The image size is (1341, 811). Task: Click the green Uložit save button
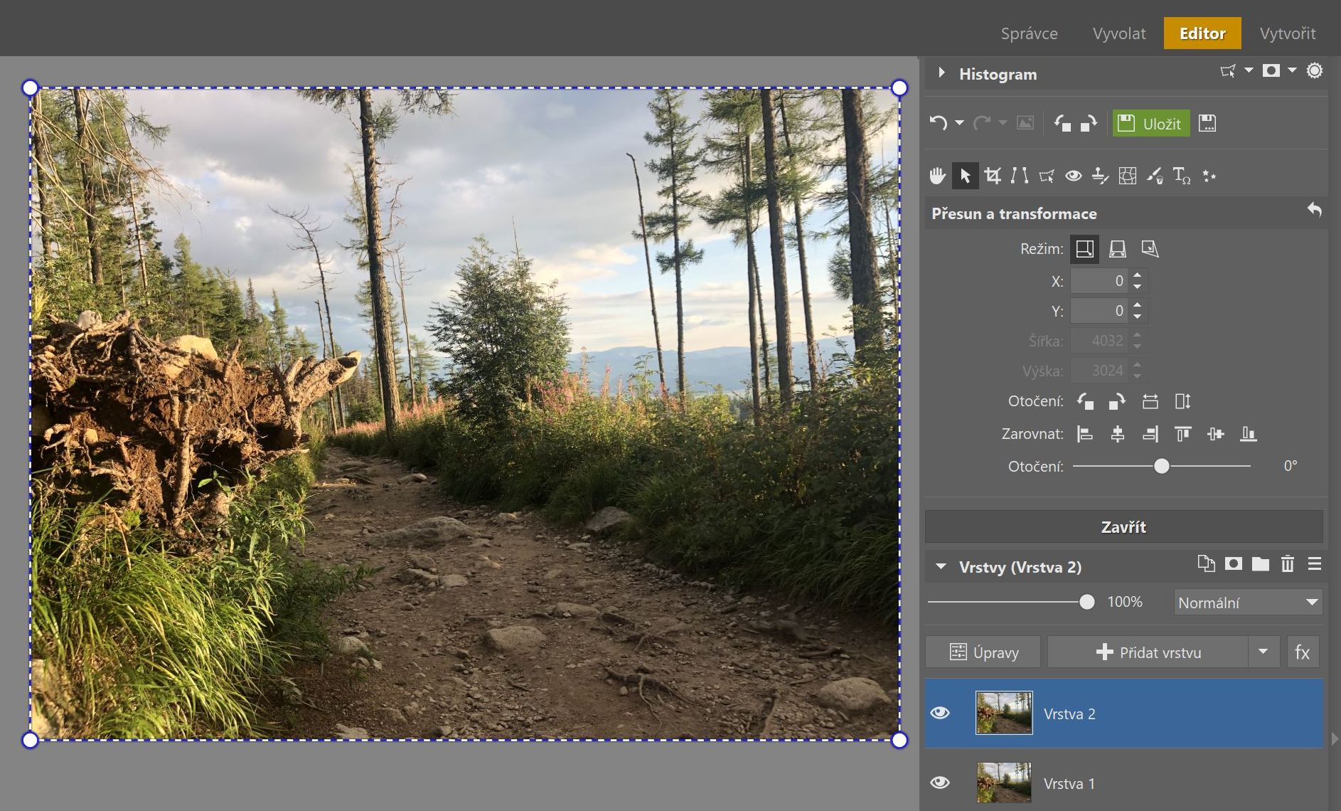pos(1151,124)
